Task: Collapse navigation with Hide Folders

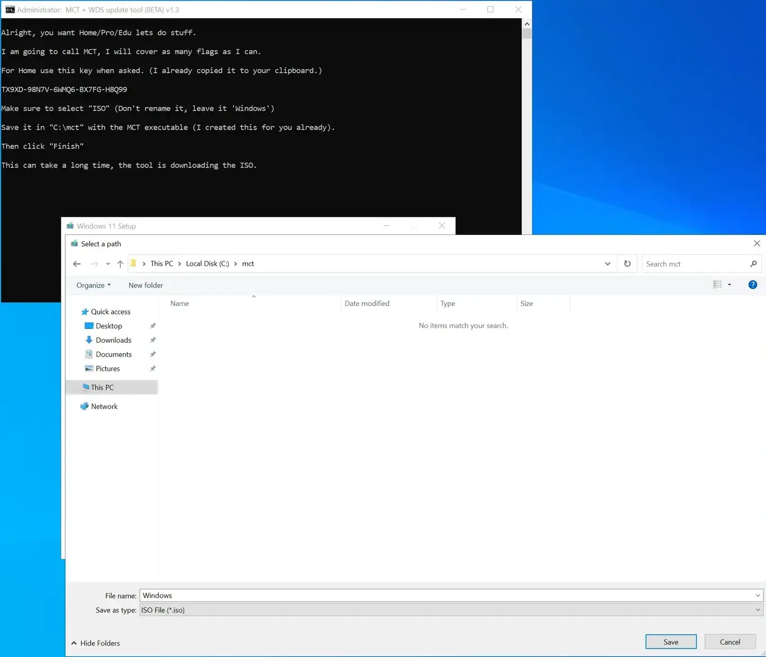Action: point(95,643)
